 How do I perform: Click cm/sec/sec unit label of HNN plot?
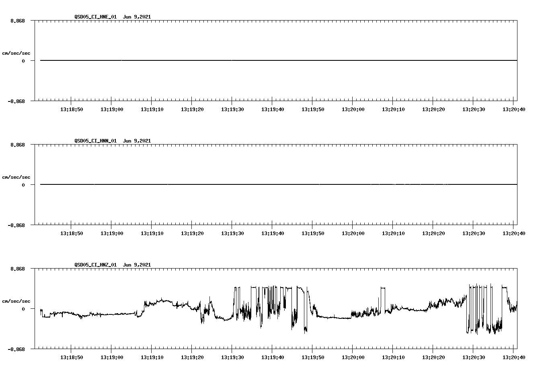pos(16,177)
